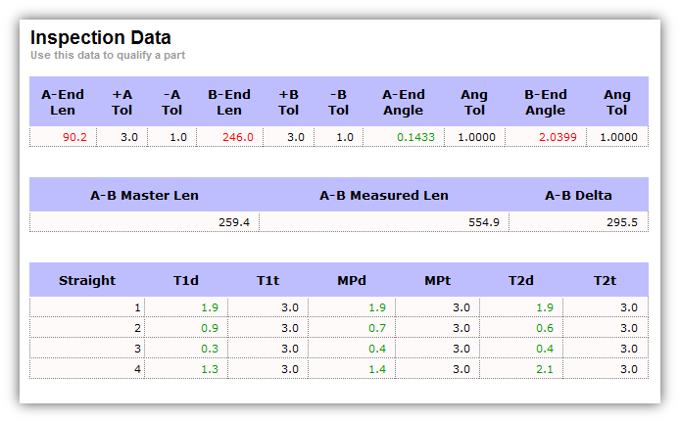Click the Inspection Data heading
This screenshot has width=680, height=423.
pos(100,37)
